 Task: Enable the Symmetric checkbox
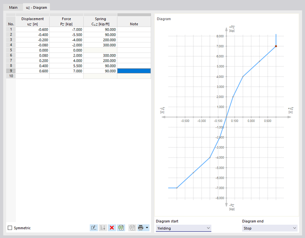[10, 228]
